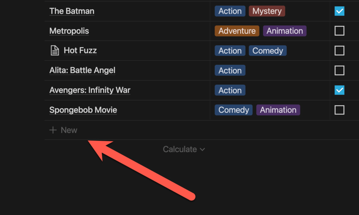Click the Comedy tag in Hot Fuzz row

[267, 51]
